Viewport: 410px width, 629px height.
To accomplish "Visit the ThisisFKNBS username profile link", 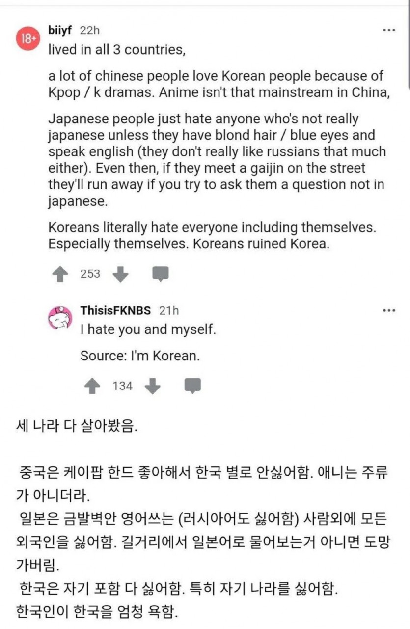I will click(x=115, y=310).
